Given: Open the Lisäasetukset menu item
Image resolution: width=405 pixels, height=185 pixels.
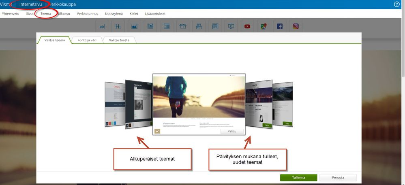Looking at the screenshot, I should pos(155,14).
